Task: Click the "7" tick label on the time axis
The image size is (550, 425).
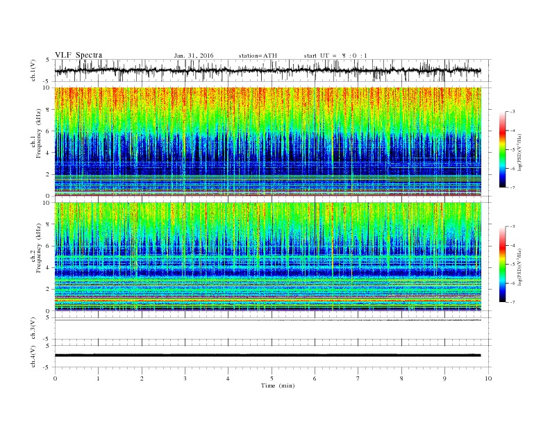Action: [358, 378]
